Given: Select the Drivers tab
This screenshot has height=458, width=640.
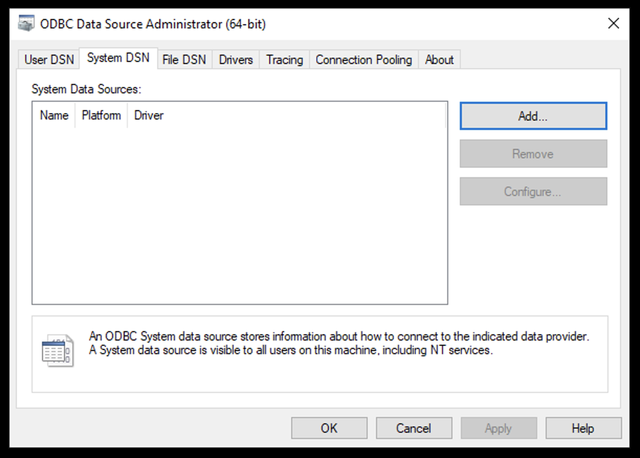Looking at the screenshot, I should (x=235, y=60).
